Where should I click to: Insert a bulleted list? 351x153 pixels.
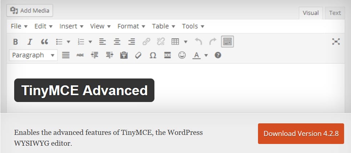[59, 42]
